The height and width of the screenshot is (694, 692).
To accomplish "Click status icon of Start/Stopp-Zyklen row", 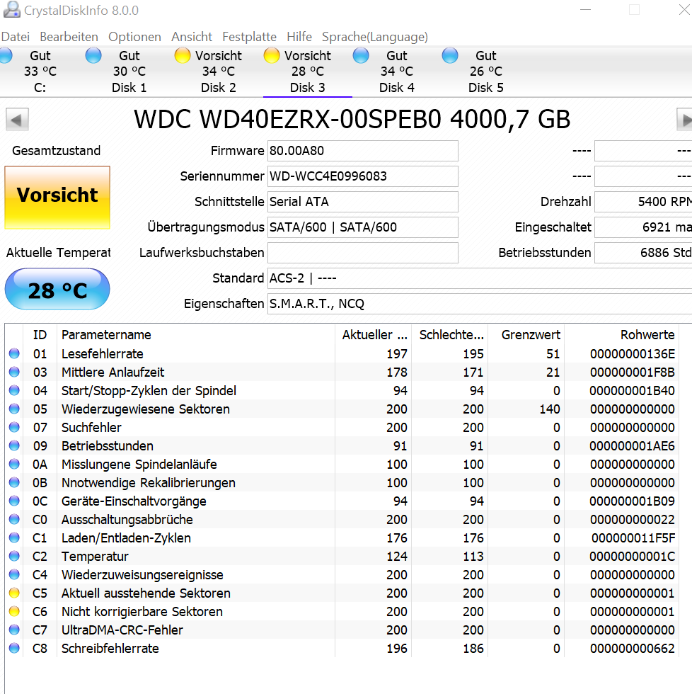I will click(14, 390).
